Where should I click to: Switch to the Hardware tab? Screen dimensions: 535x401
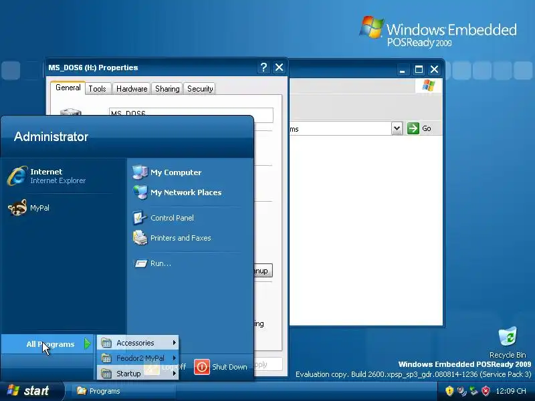132,89
